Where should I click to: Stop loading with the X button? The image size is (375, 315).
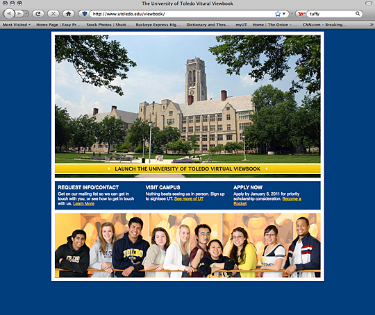click(53, 14)
